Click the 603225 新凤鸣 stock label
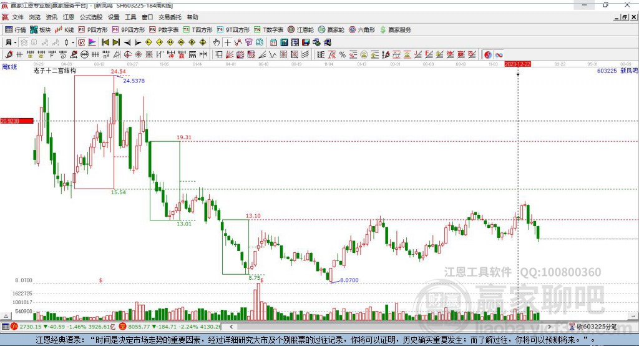 [x=617, y=71]
